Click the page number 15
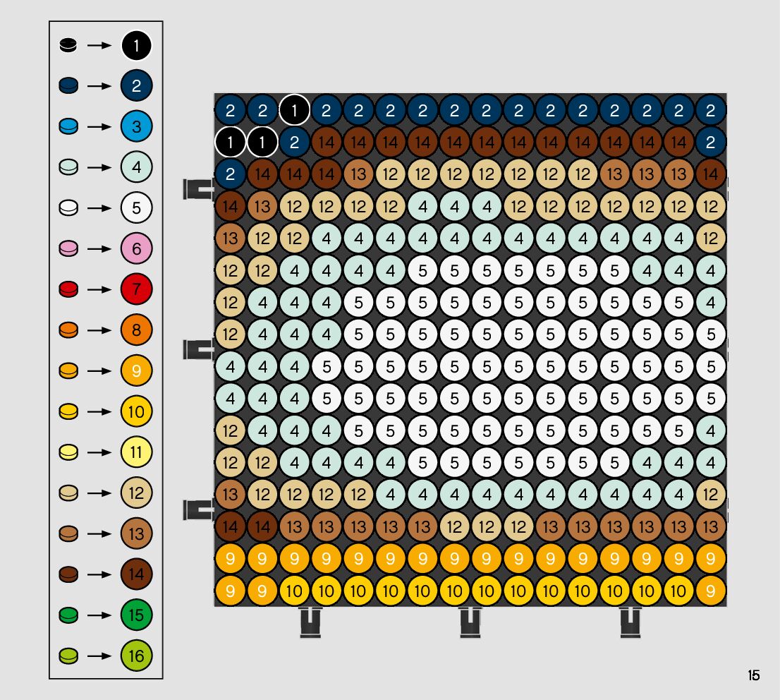Screen dimensions: 780x700 [x=753, y=675]
